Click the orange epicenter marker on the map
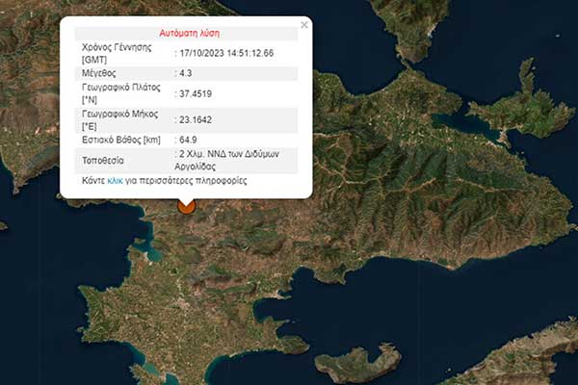The image size is (578, 385). [x=187, y=205]
